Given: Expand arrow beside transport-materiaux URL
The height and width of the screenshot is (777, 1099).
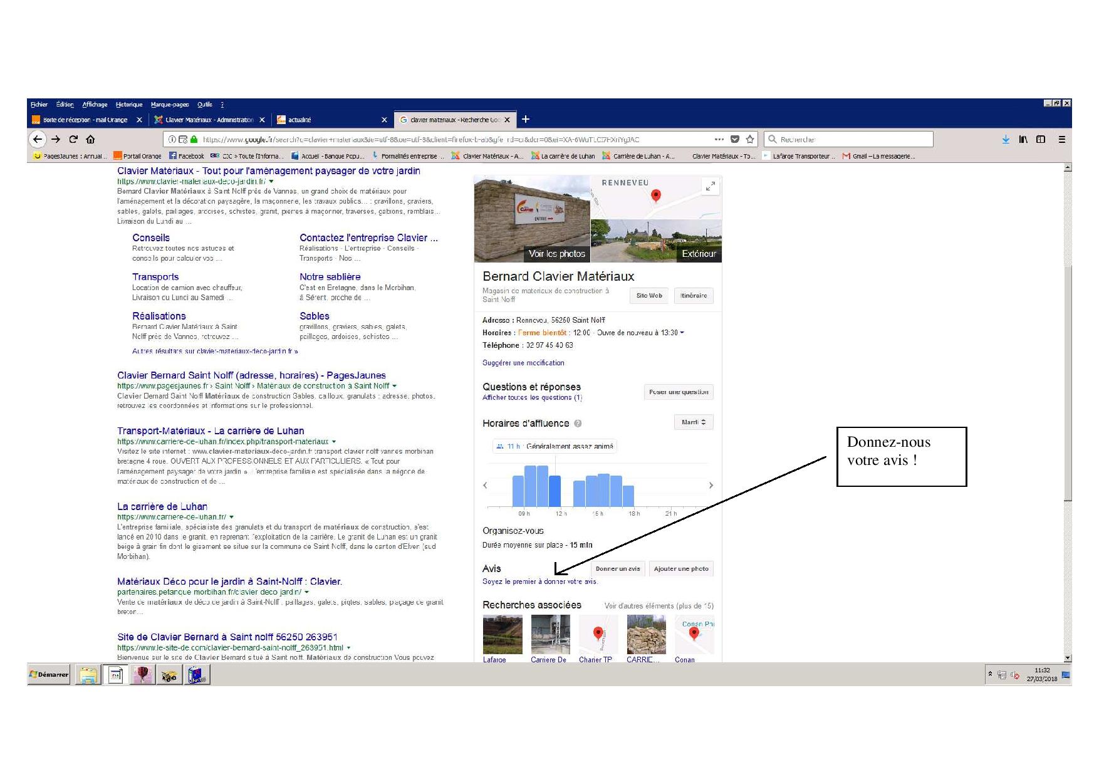Looking at the screenshot, I should point(334,442).
